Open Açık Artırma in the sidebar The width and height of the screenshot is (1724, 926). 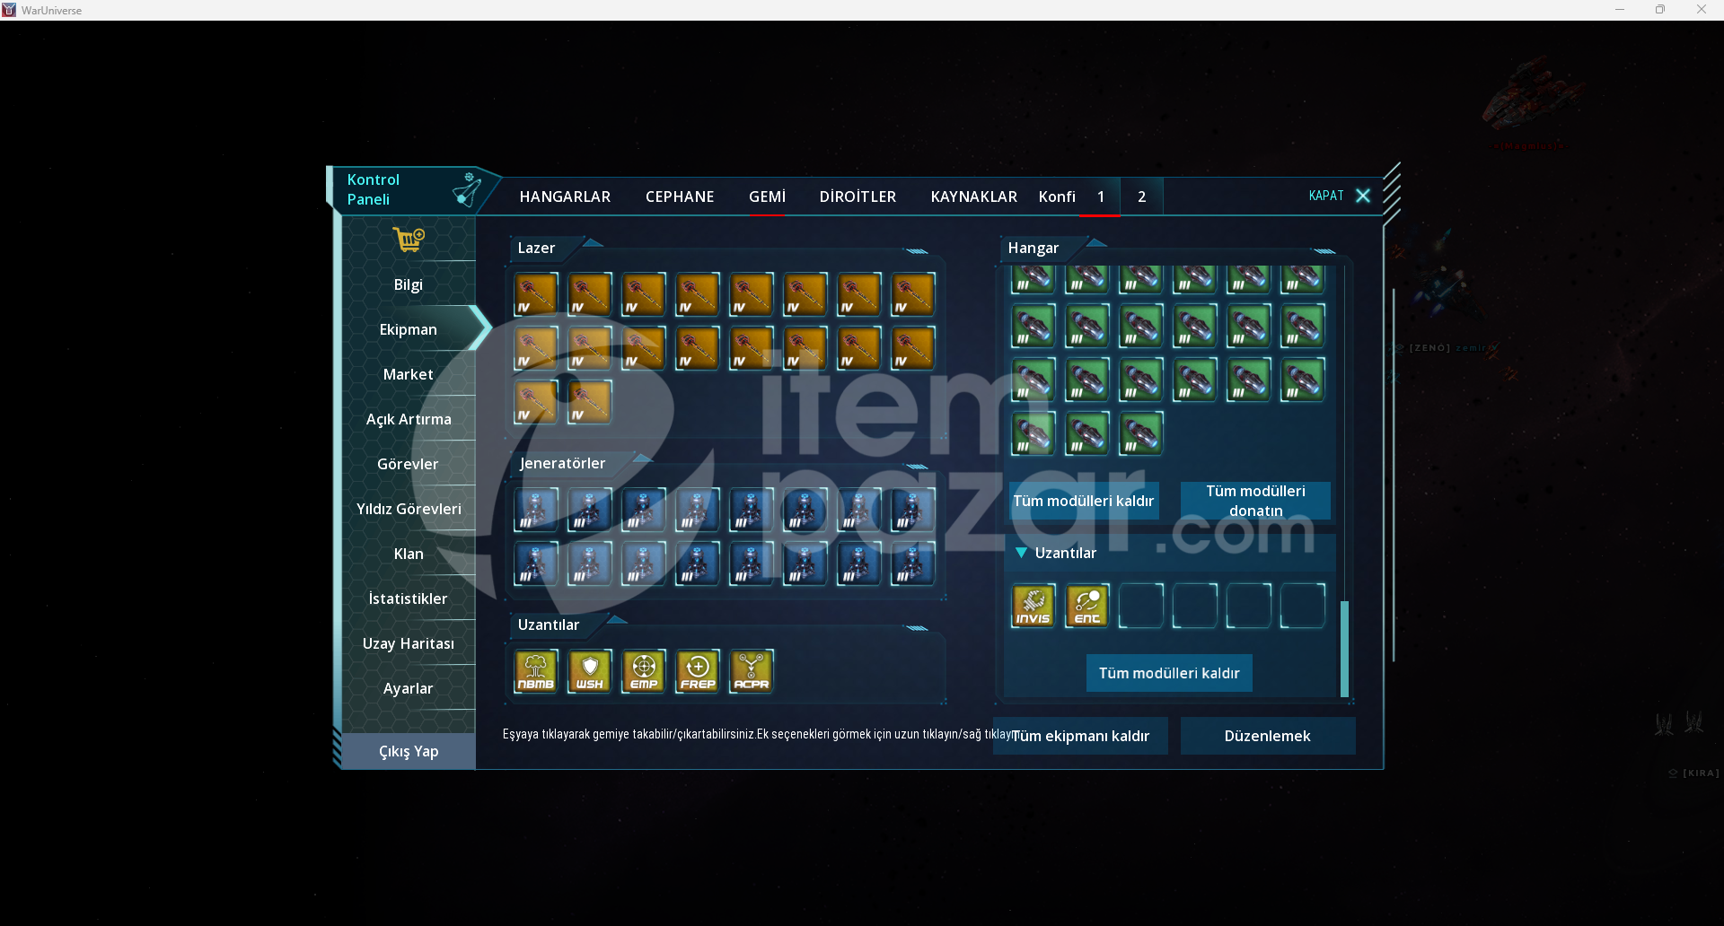(x=409, y=419)
